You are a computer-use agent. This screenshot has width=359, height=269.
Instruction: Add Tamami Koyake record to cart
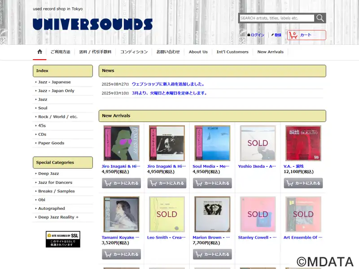pyautogui.click(x=121, y=254)
